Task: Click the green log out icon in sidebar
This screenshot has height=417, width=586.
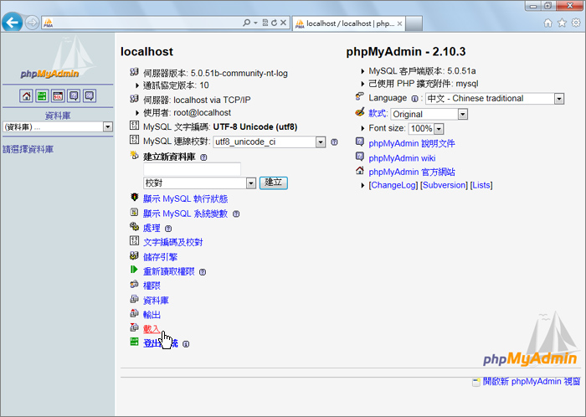Action: tap(42, 96)
